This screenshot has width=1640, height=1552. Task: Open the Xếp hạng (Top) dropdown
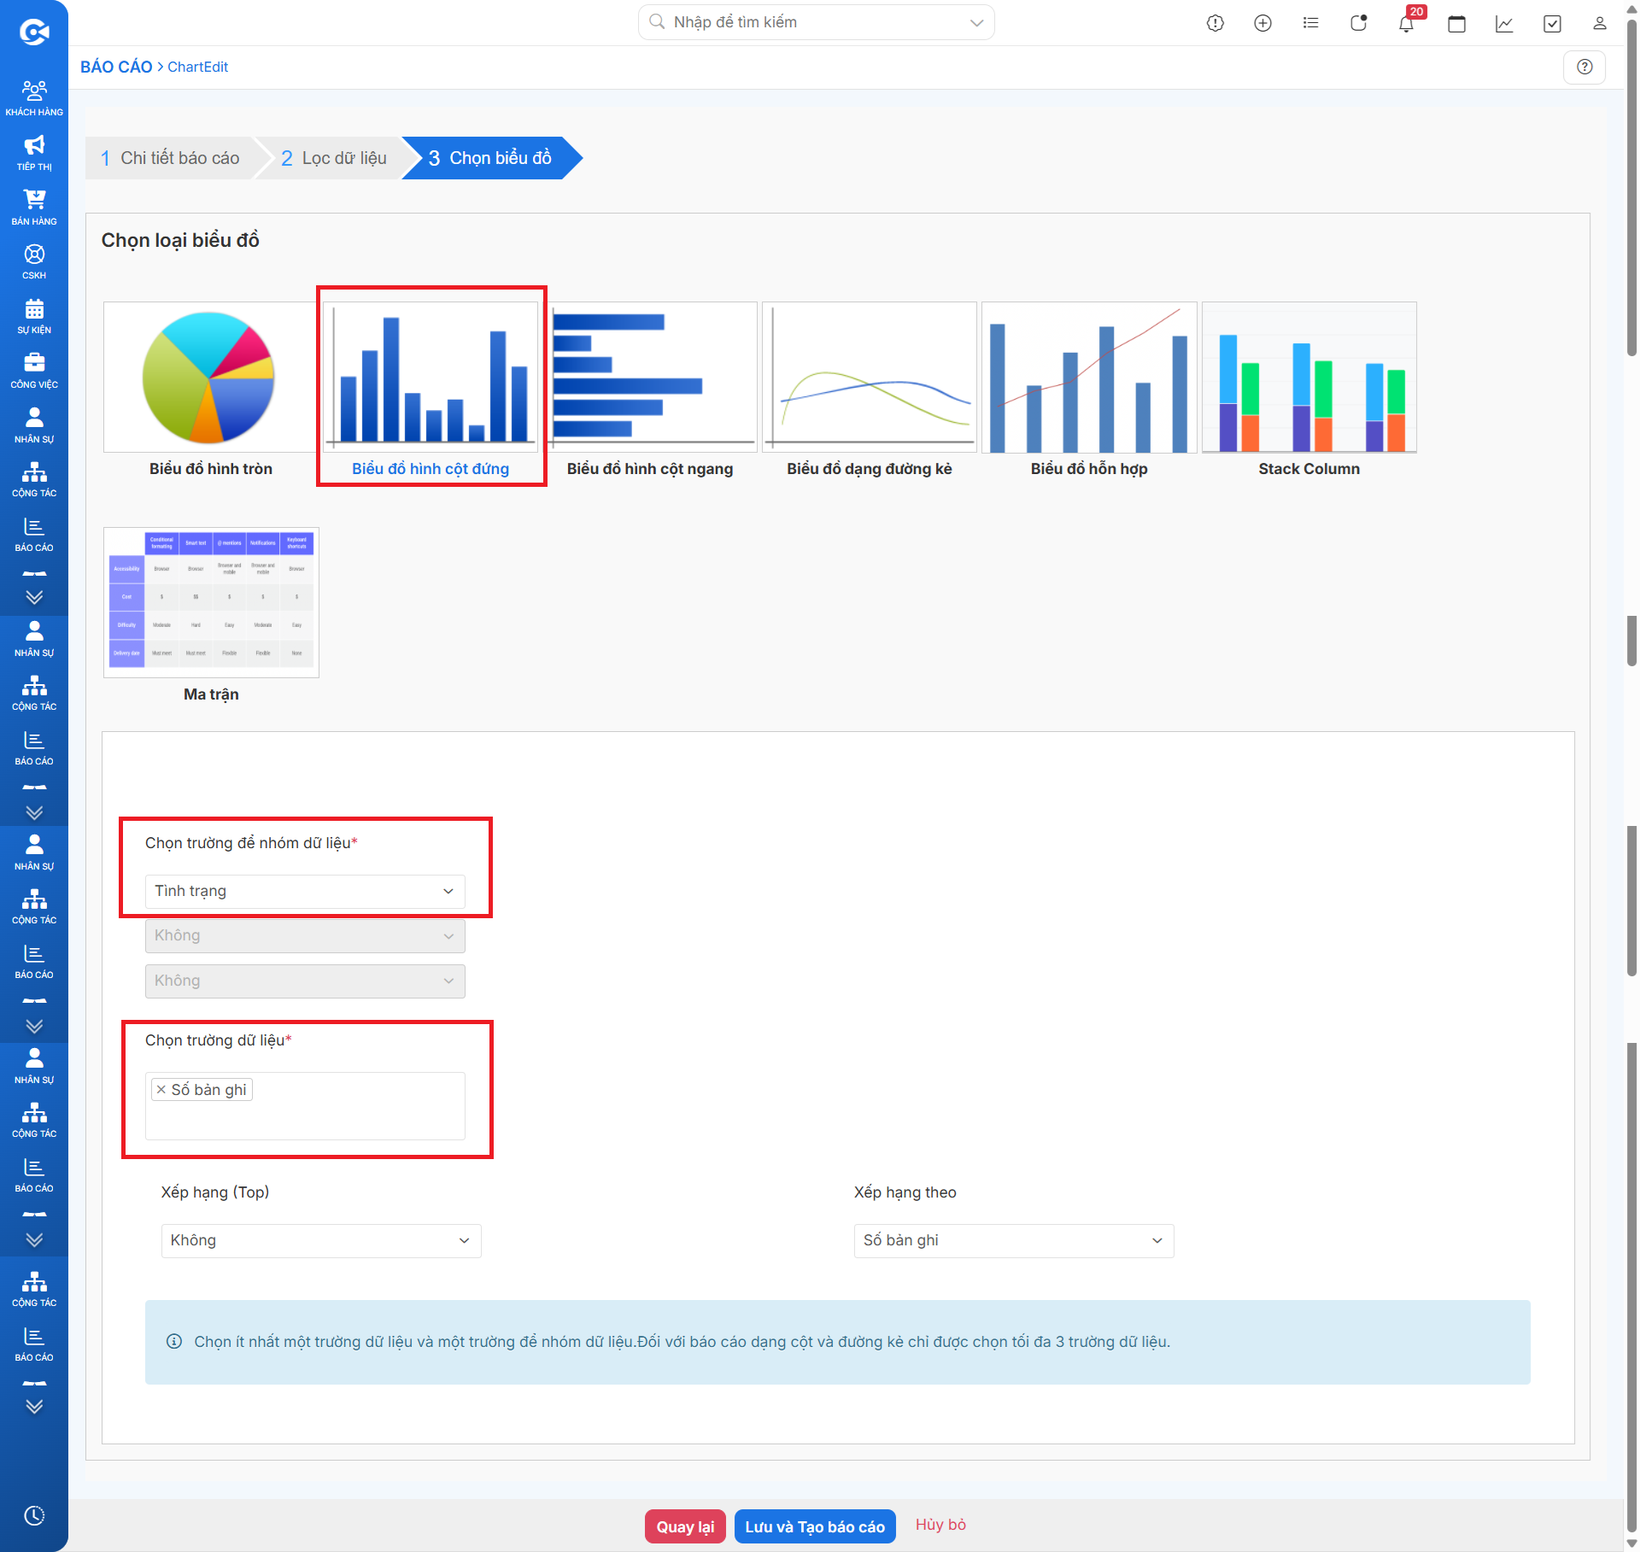point(321,1240)
